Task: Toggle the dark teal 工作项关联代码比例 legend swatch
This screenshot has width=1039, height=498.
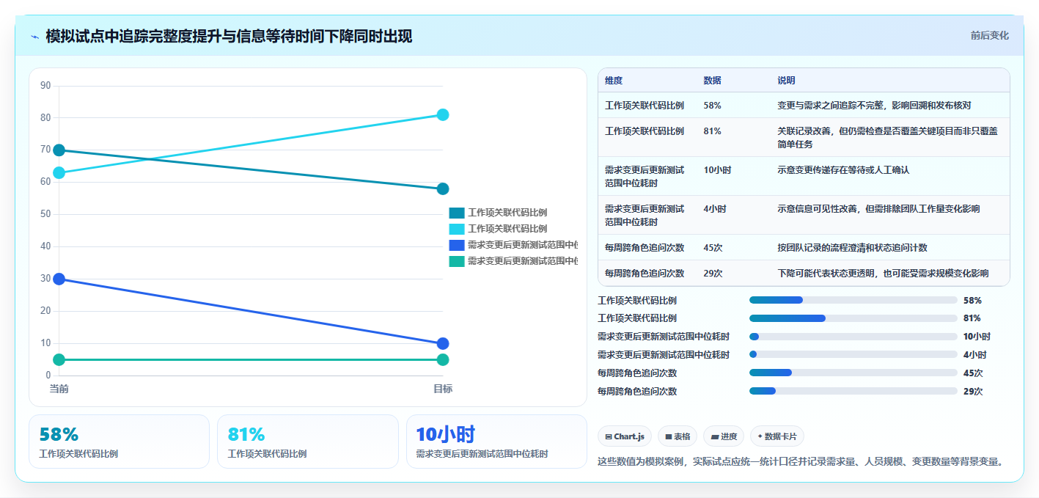Action: [x=457, y=213]
